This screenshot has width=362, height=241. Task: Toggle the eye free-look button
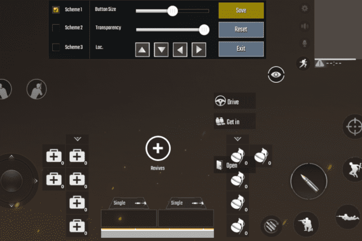click(x=276, y=74)
